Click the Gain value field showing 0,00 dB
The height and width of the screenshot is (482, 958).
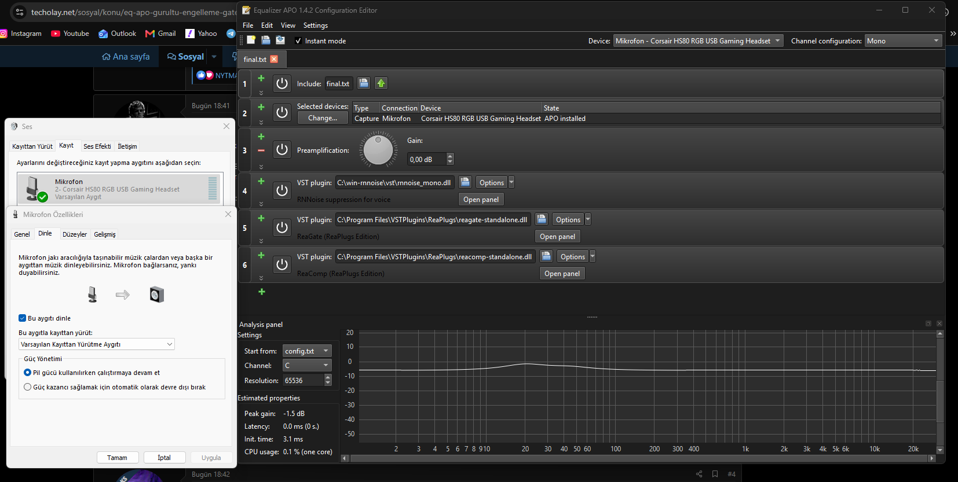(x=427, y=159)
